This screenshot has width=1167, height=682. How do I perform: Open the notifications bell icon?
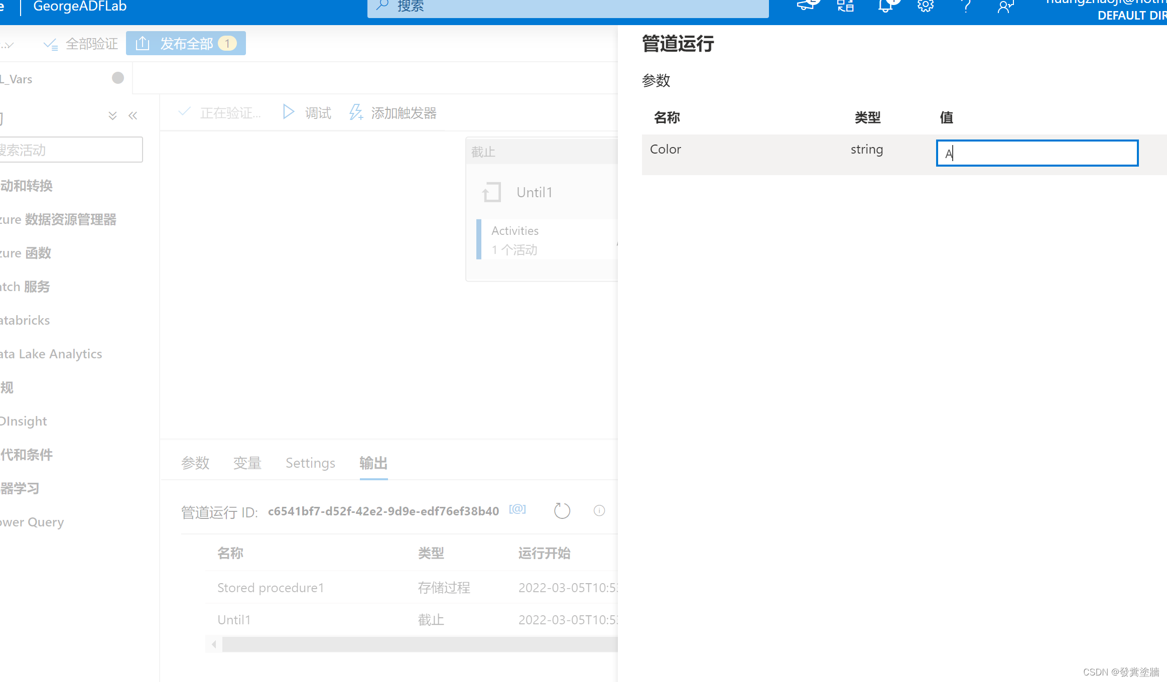point(885,6)
